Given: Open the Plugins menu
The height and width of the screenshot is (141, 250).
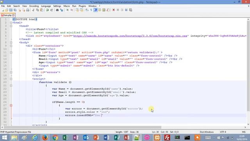Looking at the screenshot, I should click(82, 6).
